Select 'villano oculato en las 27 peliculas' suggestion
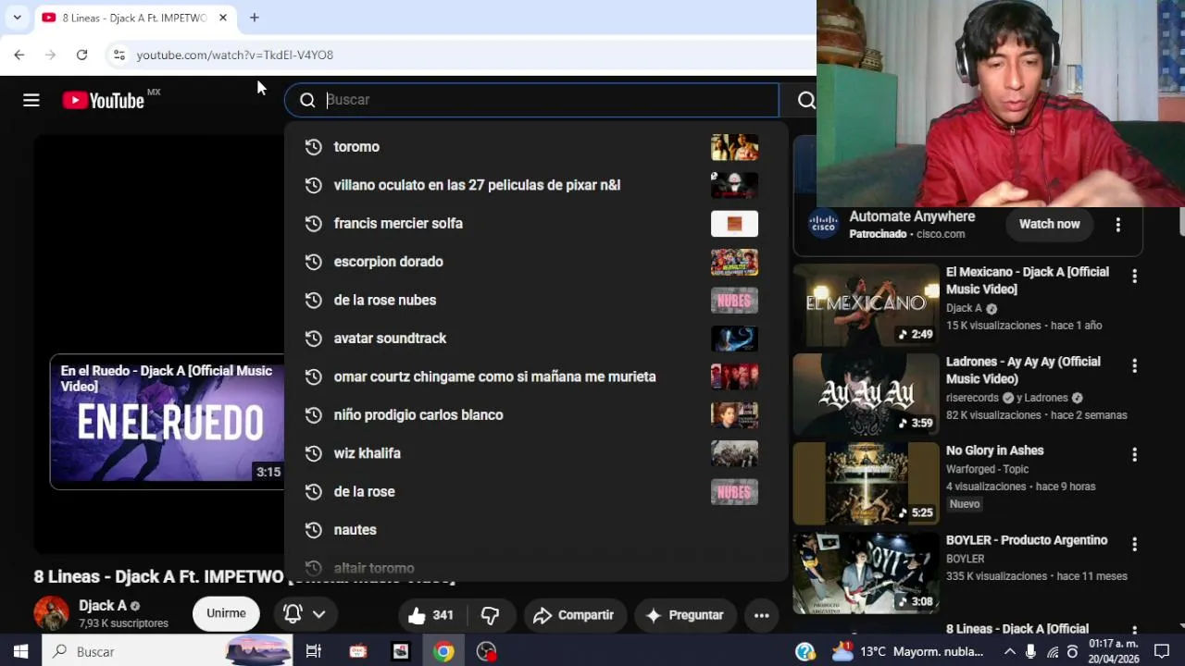The image size is (1185, 666). click(x=536, y=185)
